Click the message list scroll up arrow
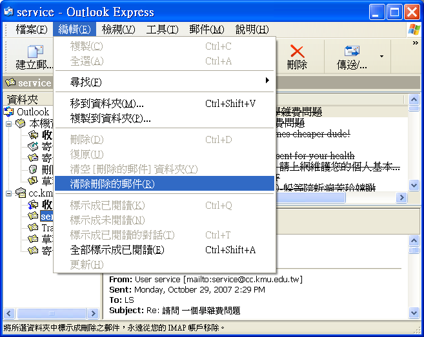424x337 pixels. click(414, 100)
